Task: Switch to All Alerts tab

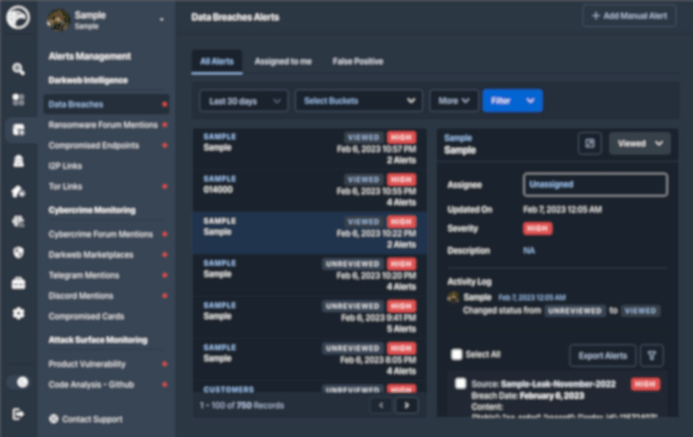Action: click(217, 62)
